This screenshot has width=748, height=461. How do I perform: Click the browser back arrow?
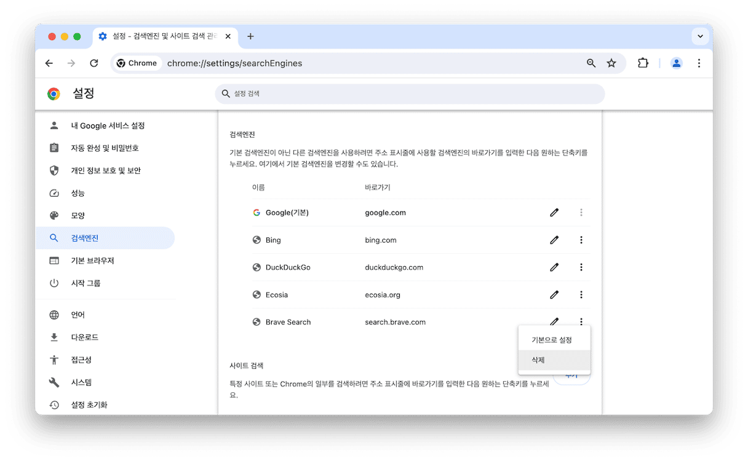pos(49,63)
